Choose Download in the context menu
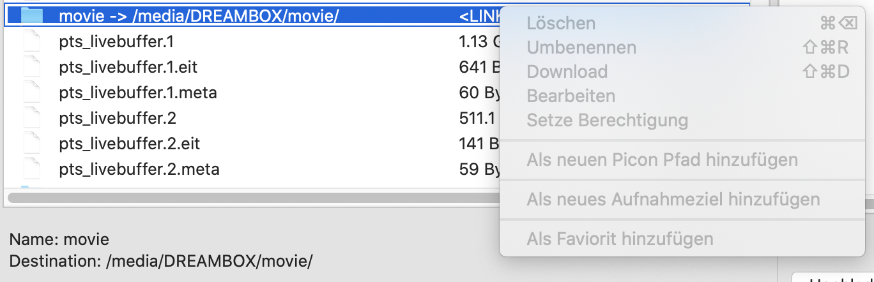This screenshot has height=282, width=874. pos(567,72)
